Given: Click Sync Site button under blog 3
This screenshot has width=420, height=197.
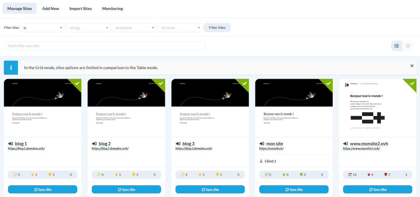Looking at the screenshot, I should tap(210, 189).
